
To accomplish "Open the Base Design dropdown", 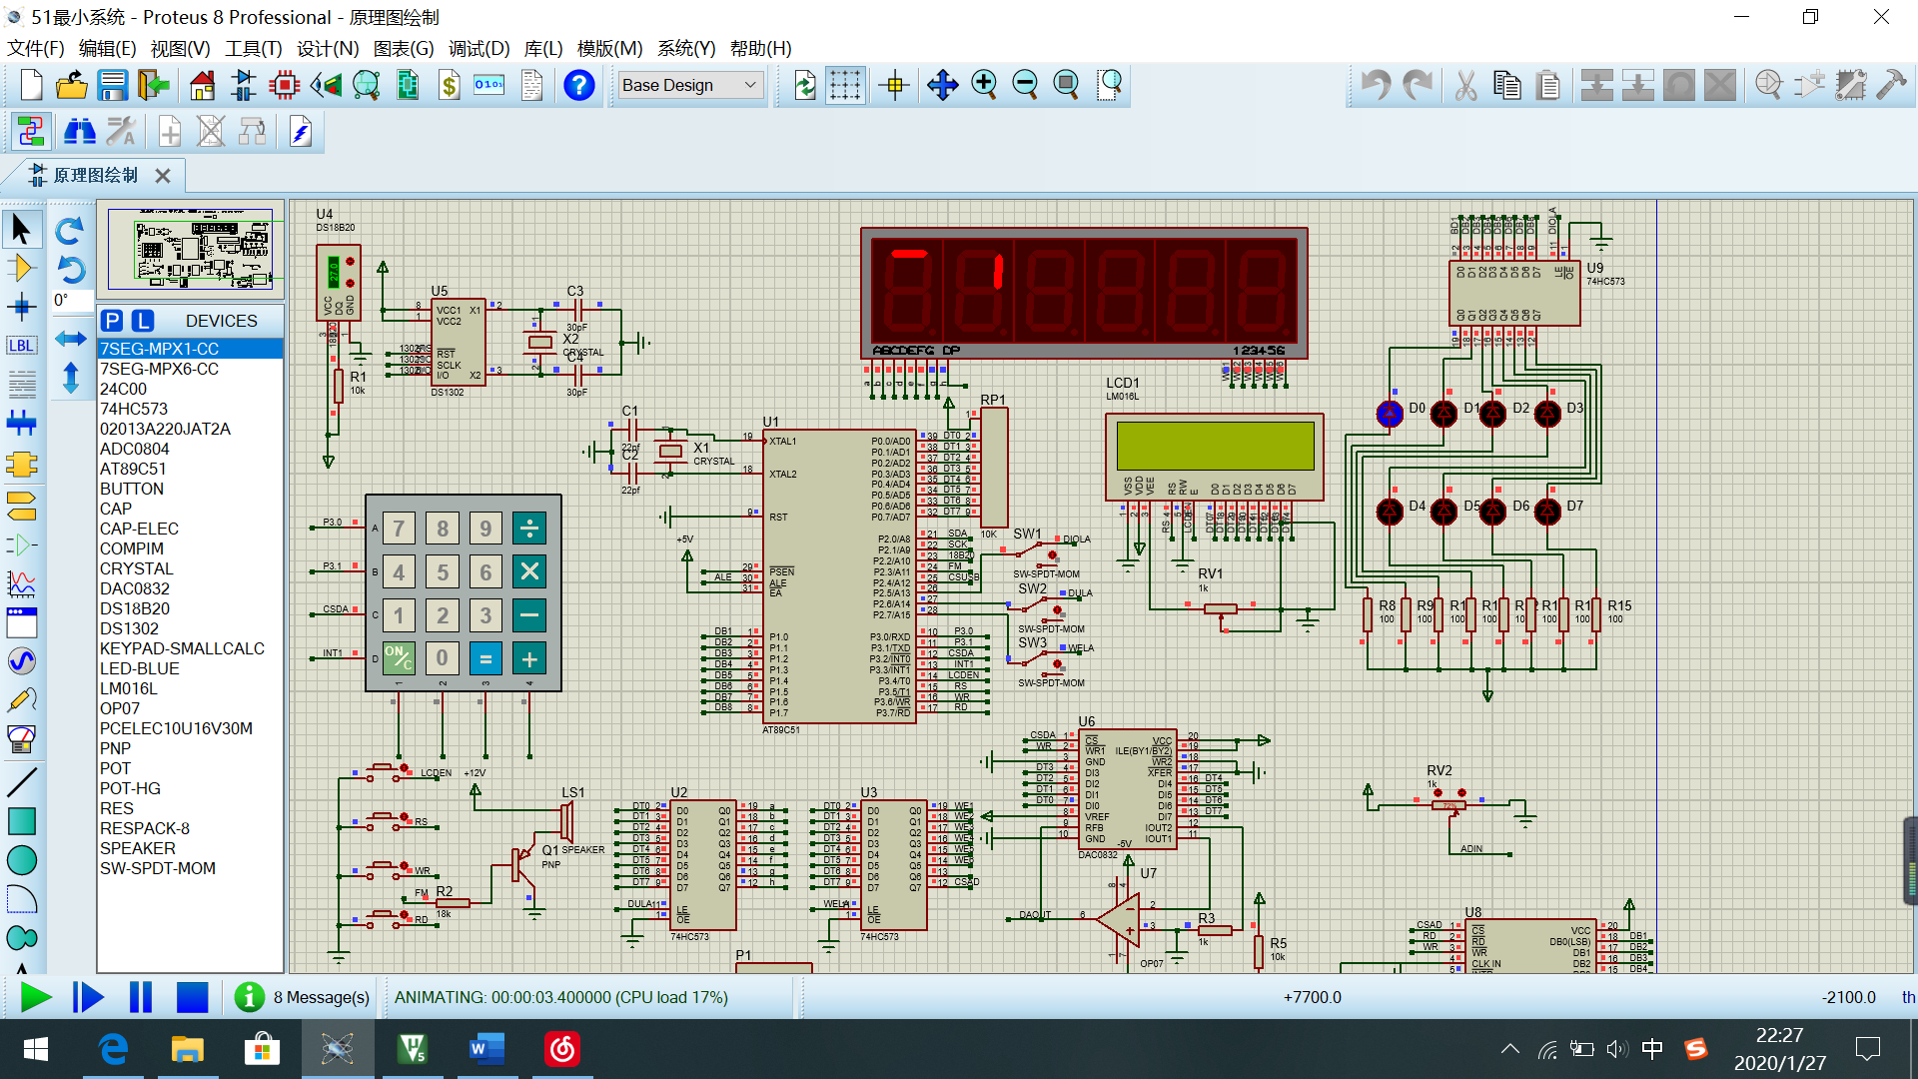I will point(690,86).
